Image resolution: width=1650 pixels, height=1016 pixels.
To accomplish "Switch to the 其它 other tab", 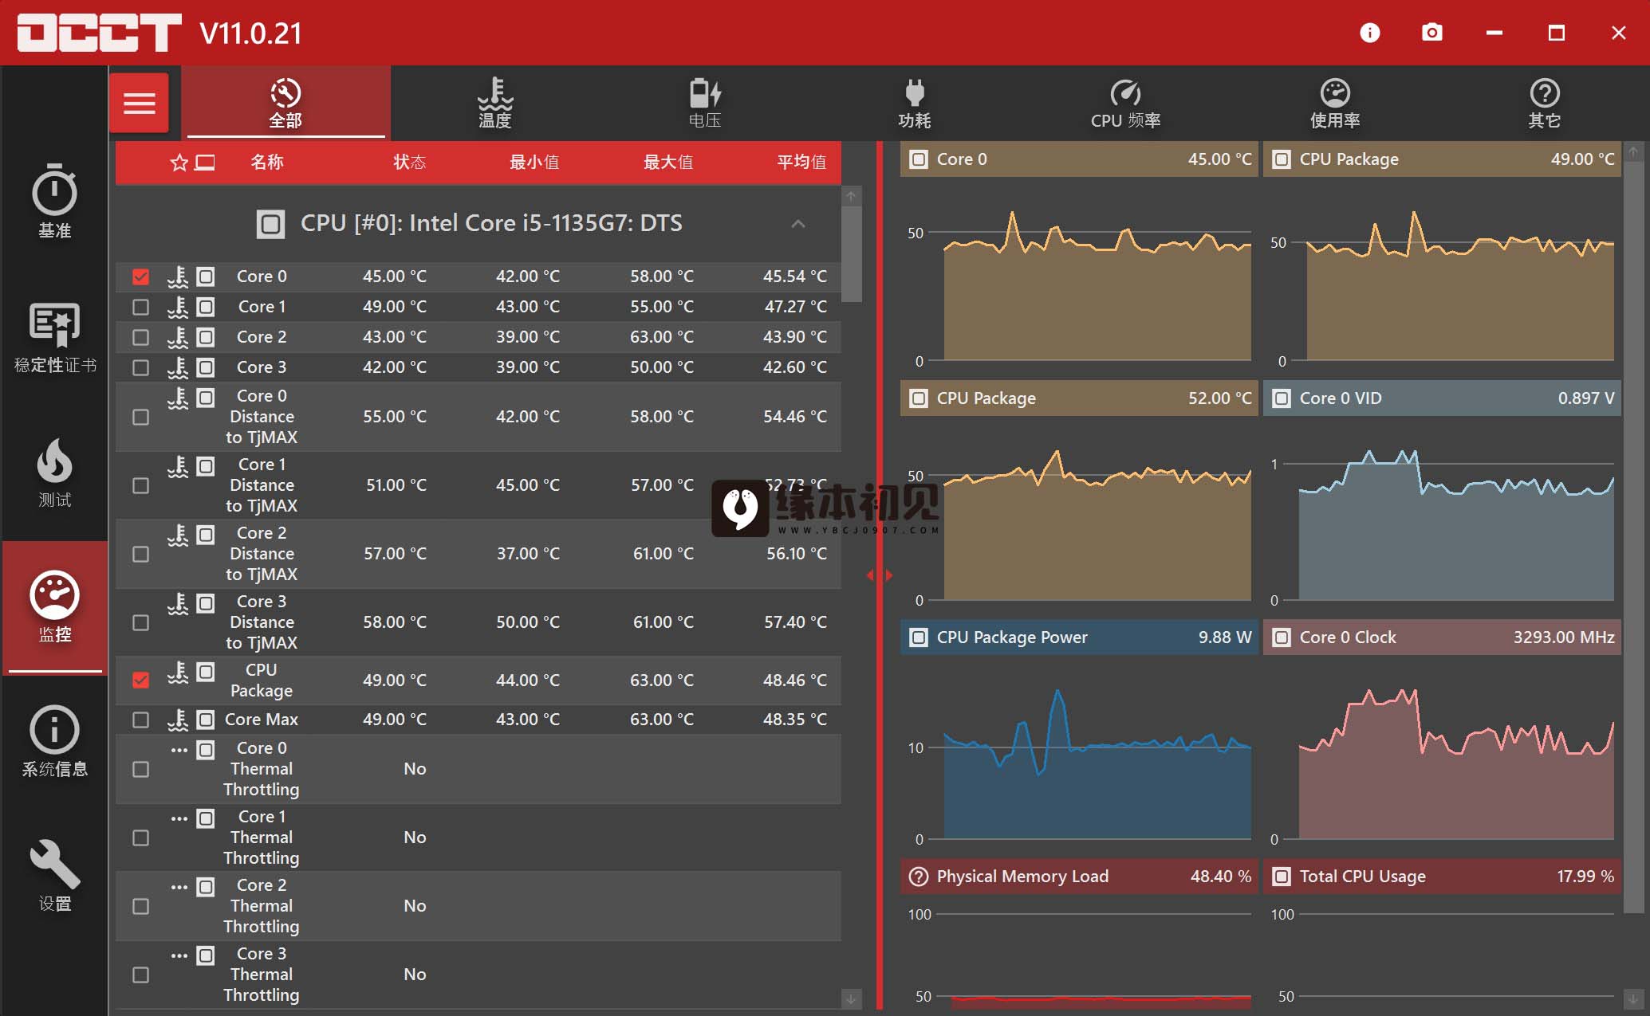I will 1545,103.
